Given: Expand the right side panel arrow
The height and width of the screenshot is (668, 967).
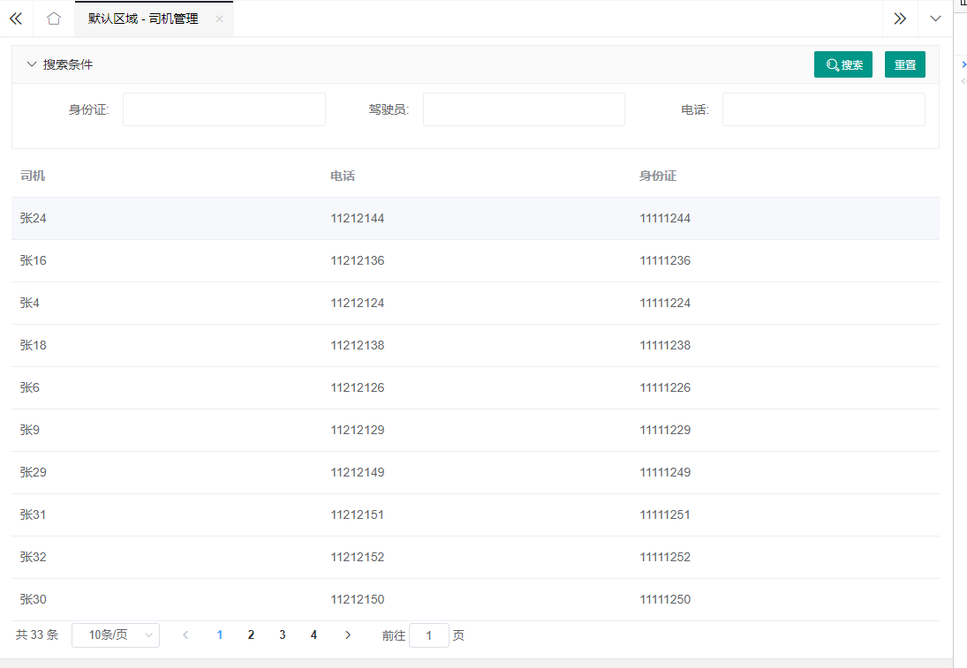Looking at the screenshot, I should click(963, 64).
